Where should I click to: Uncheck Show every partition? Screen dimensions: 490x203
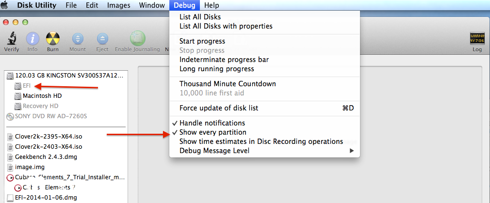click(212, 132)
